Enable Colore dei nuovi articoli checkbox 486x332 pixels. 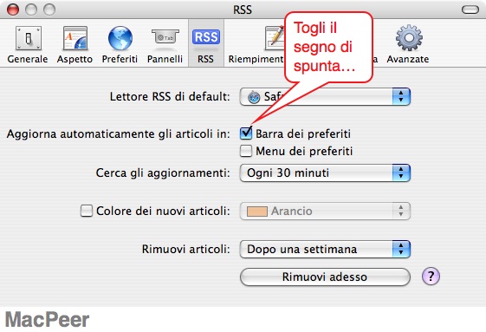[86, 211]
